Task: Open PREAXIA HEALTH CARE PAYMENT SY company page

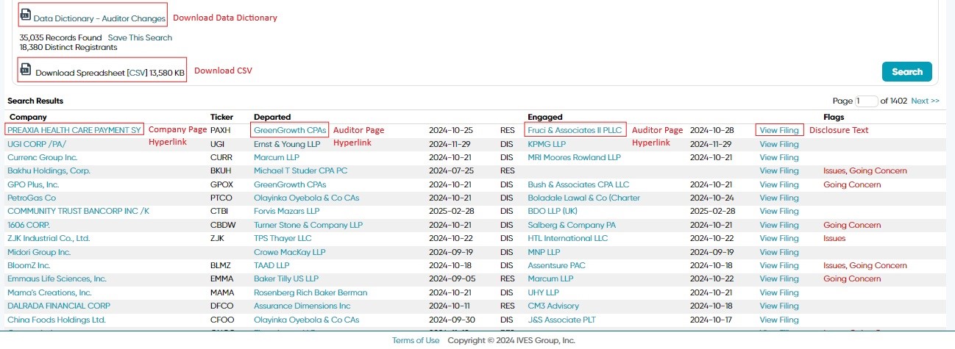Action: tap(74, 130)
